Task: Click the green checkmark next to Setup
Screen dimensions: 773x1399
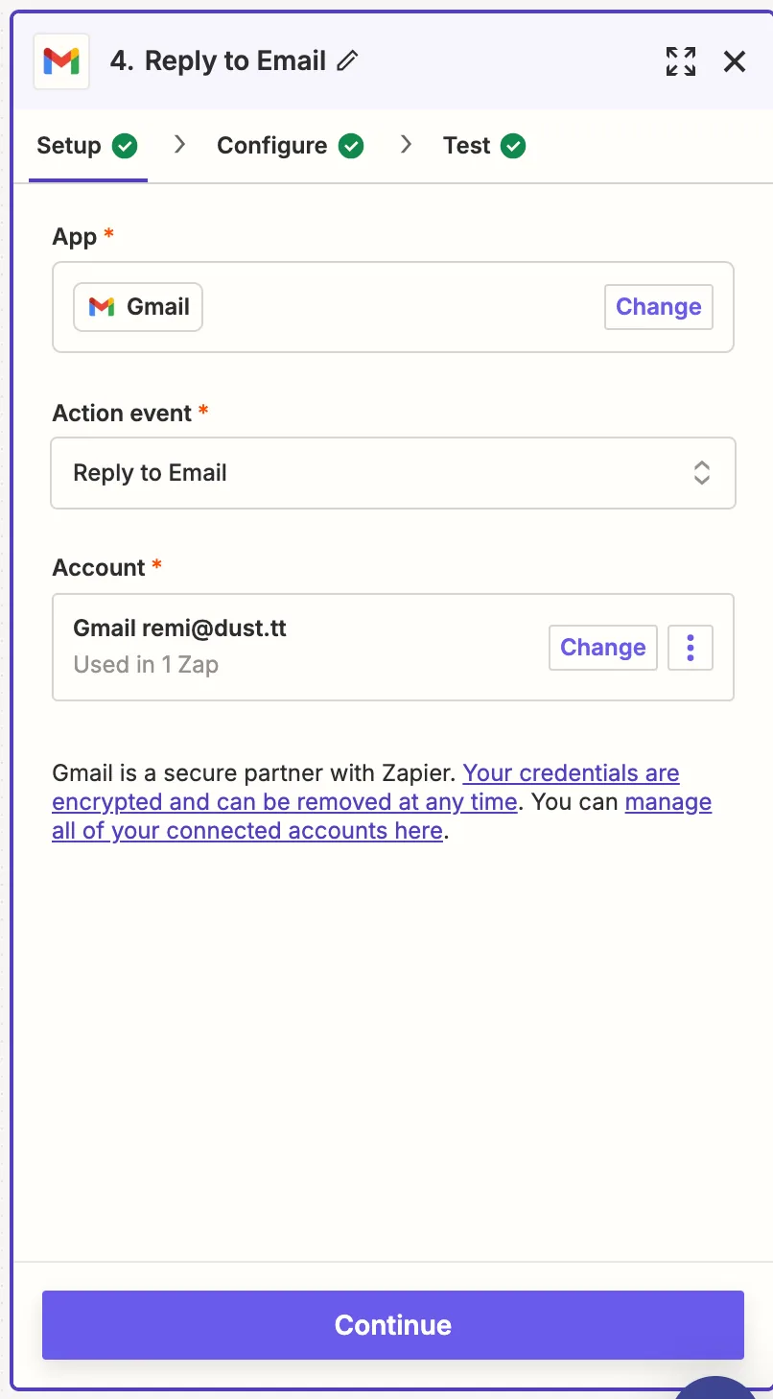Action: 125,146
